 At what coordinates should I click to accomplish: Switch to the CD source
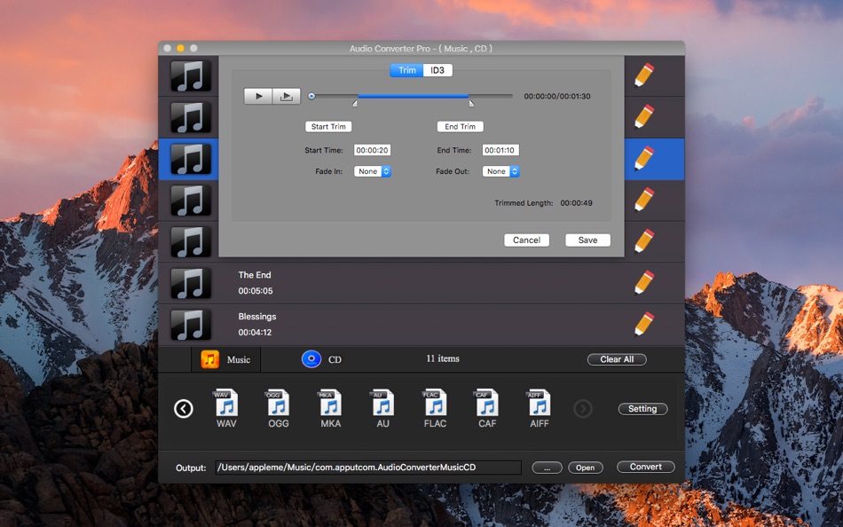[311, 359]
